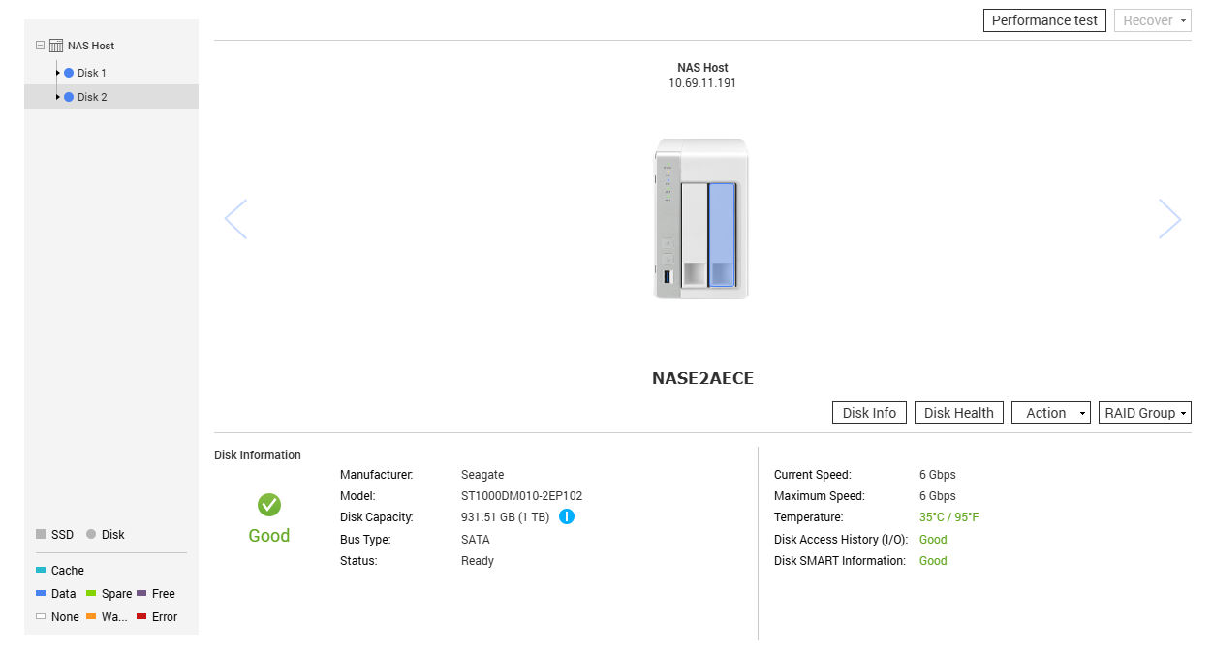Select the left white disk bay on NAS image
The image size is (1212, 654).
coord(695,234)
